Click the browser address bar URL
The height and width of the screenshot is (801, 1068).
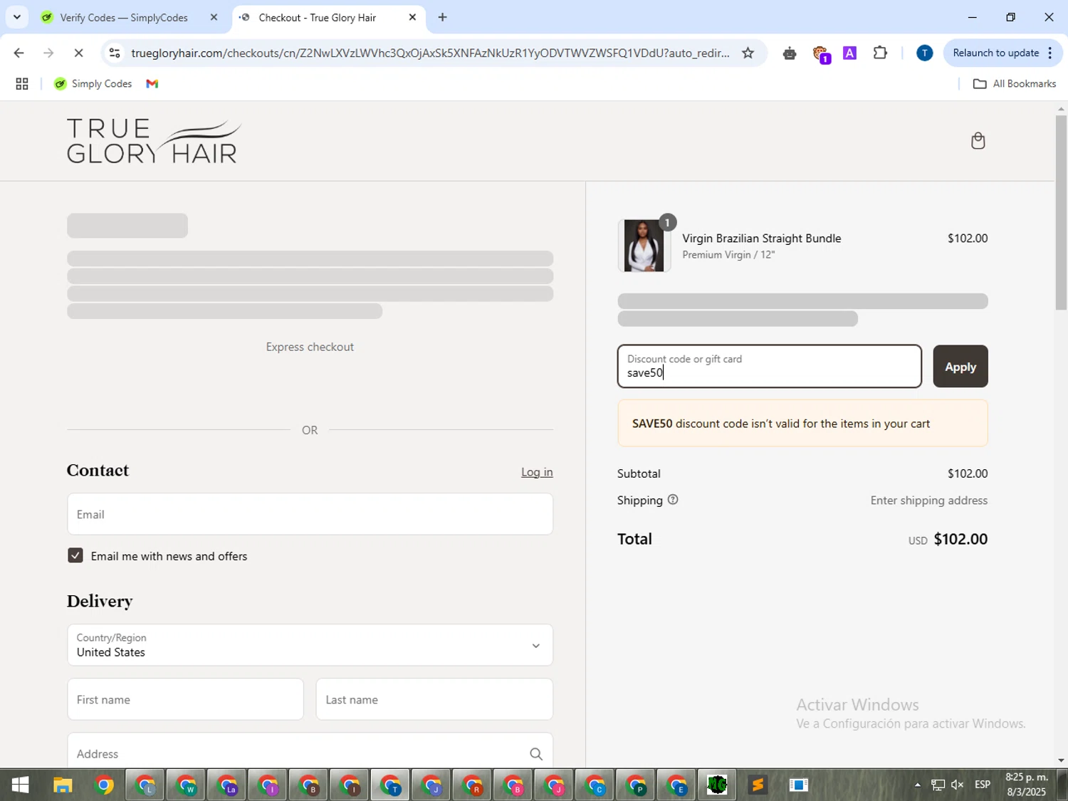430,53
